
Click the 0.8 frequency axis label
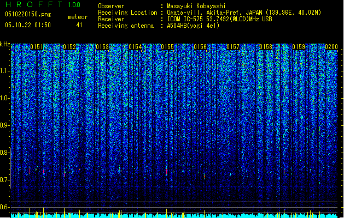click(5, 153)
